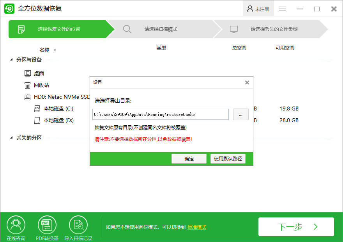
Task: Collapse the 分区与设备 section
Action: point(11,60)
